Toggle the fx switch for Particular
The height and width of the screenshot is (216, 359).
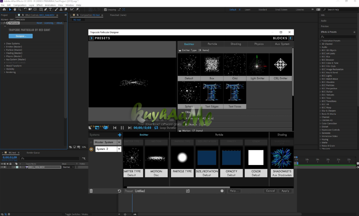point(4,23)
